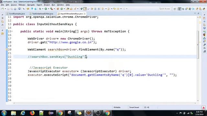Switch to the TextUnderlinedOrNot.java tab

point(41,14)
